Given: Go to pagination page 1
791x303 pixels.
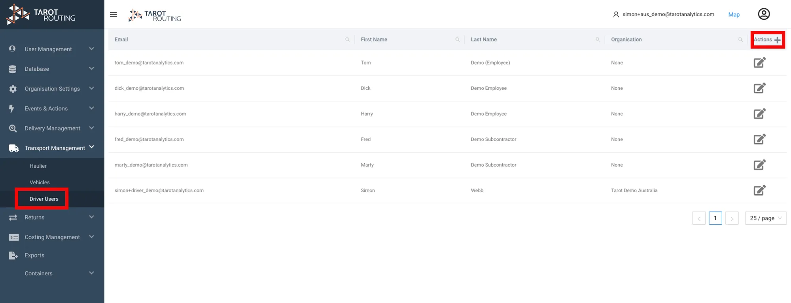Looking at the screenshot, I should [715, 218].
